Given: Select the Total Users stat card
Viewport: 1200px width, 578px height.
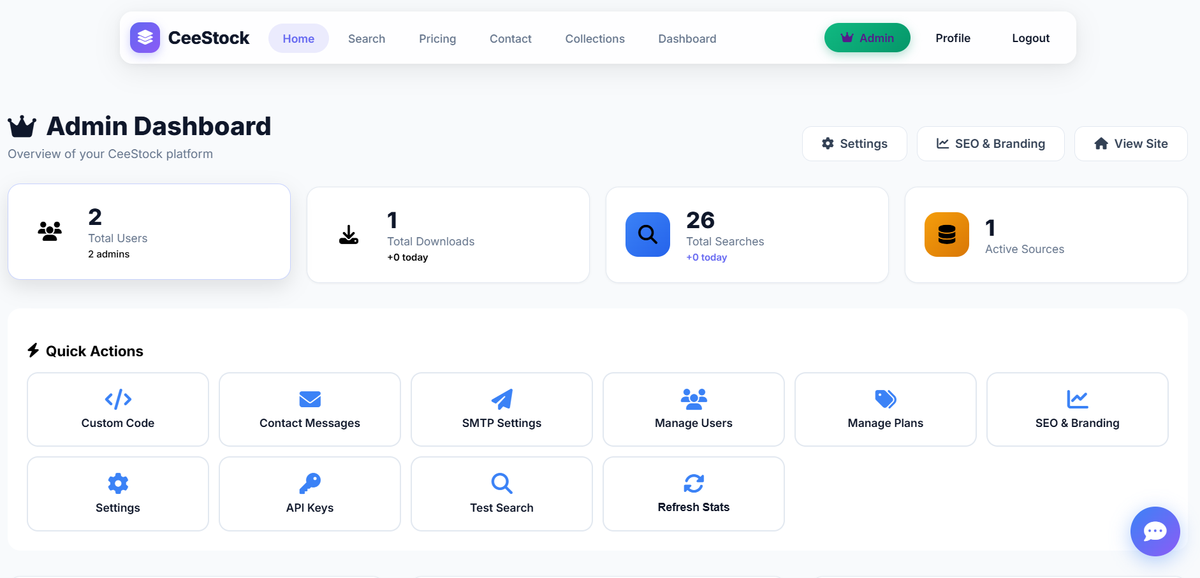Looking at the screenshot, I should coord(149,231).
